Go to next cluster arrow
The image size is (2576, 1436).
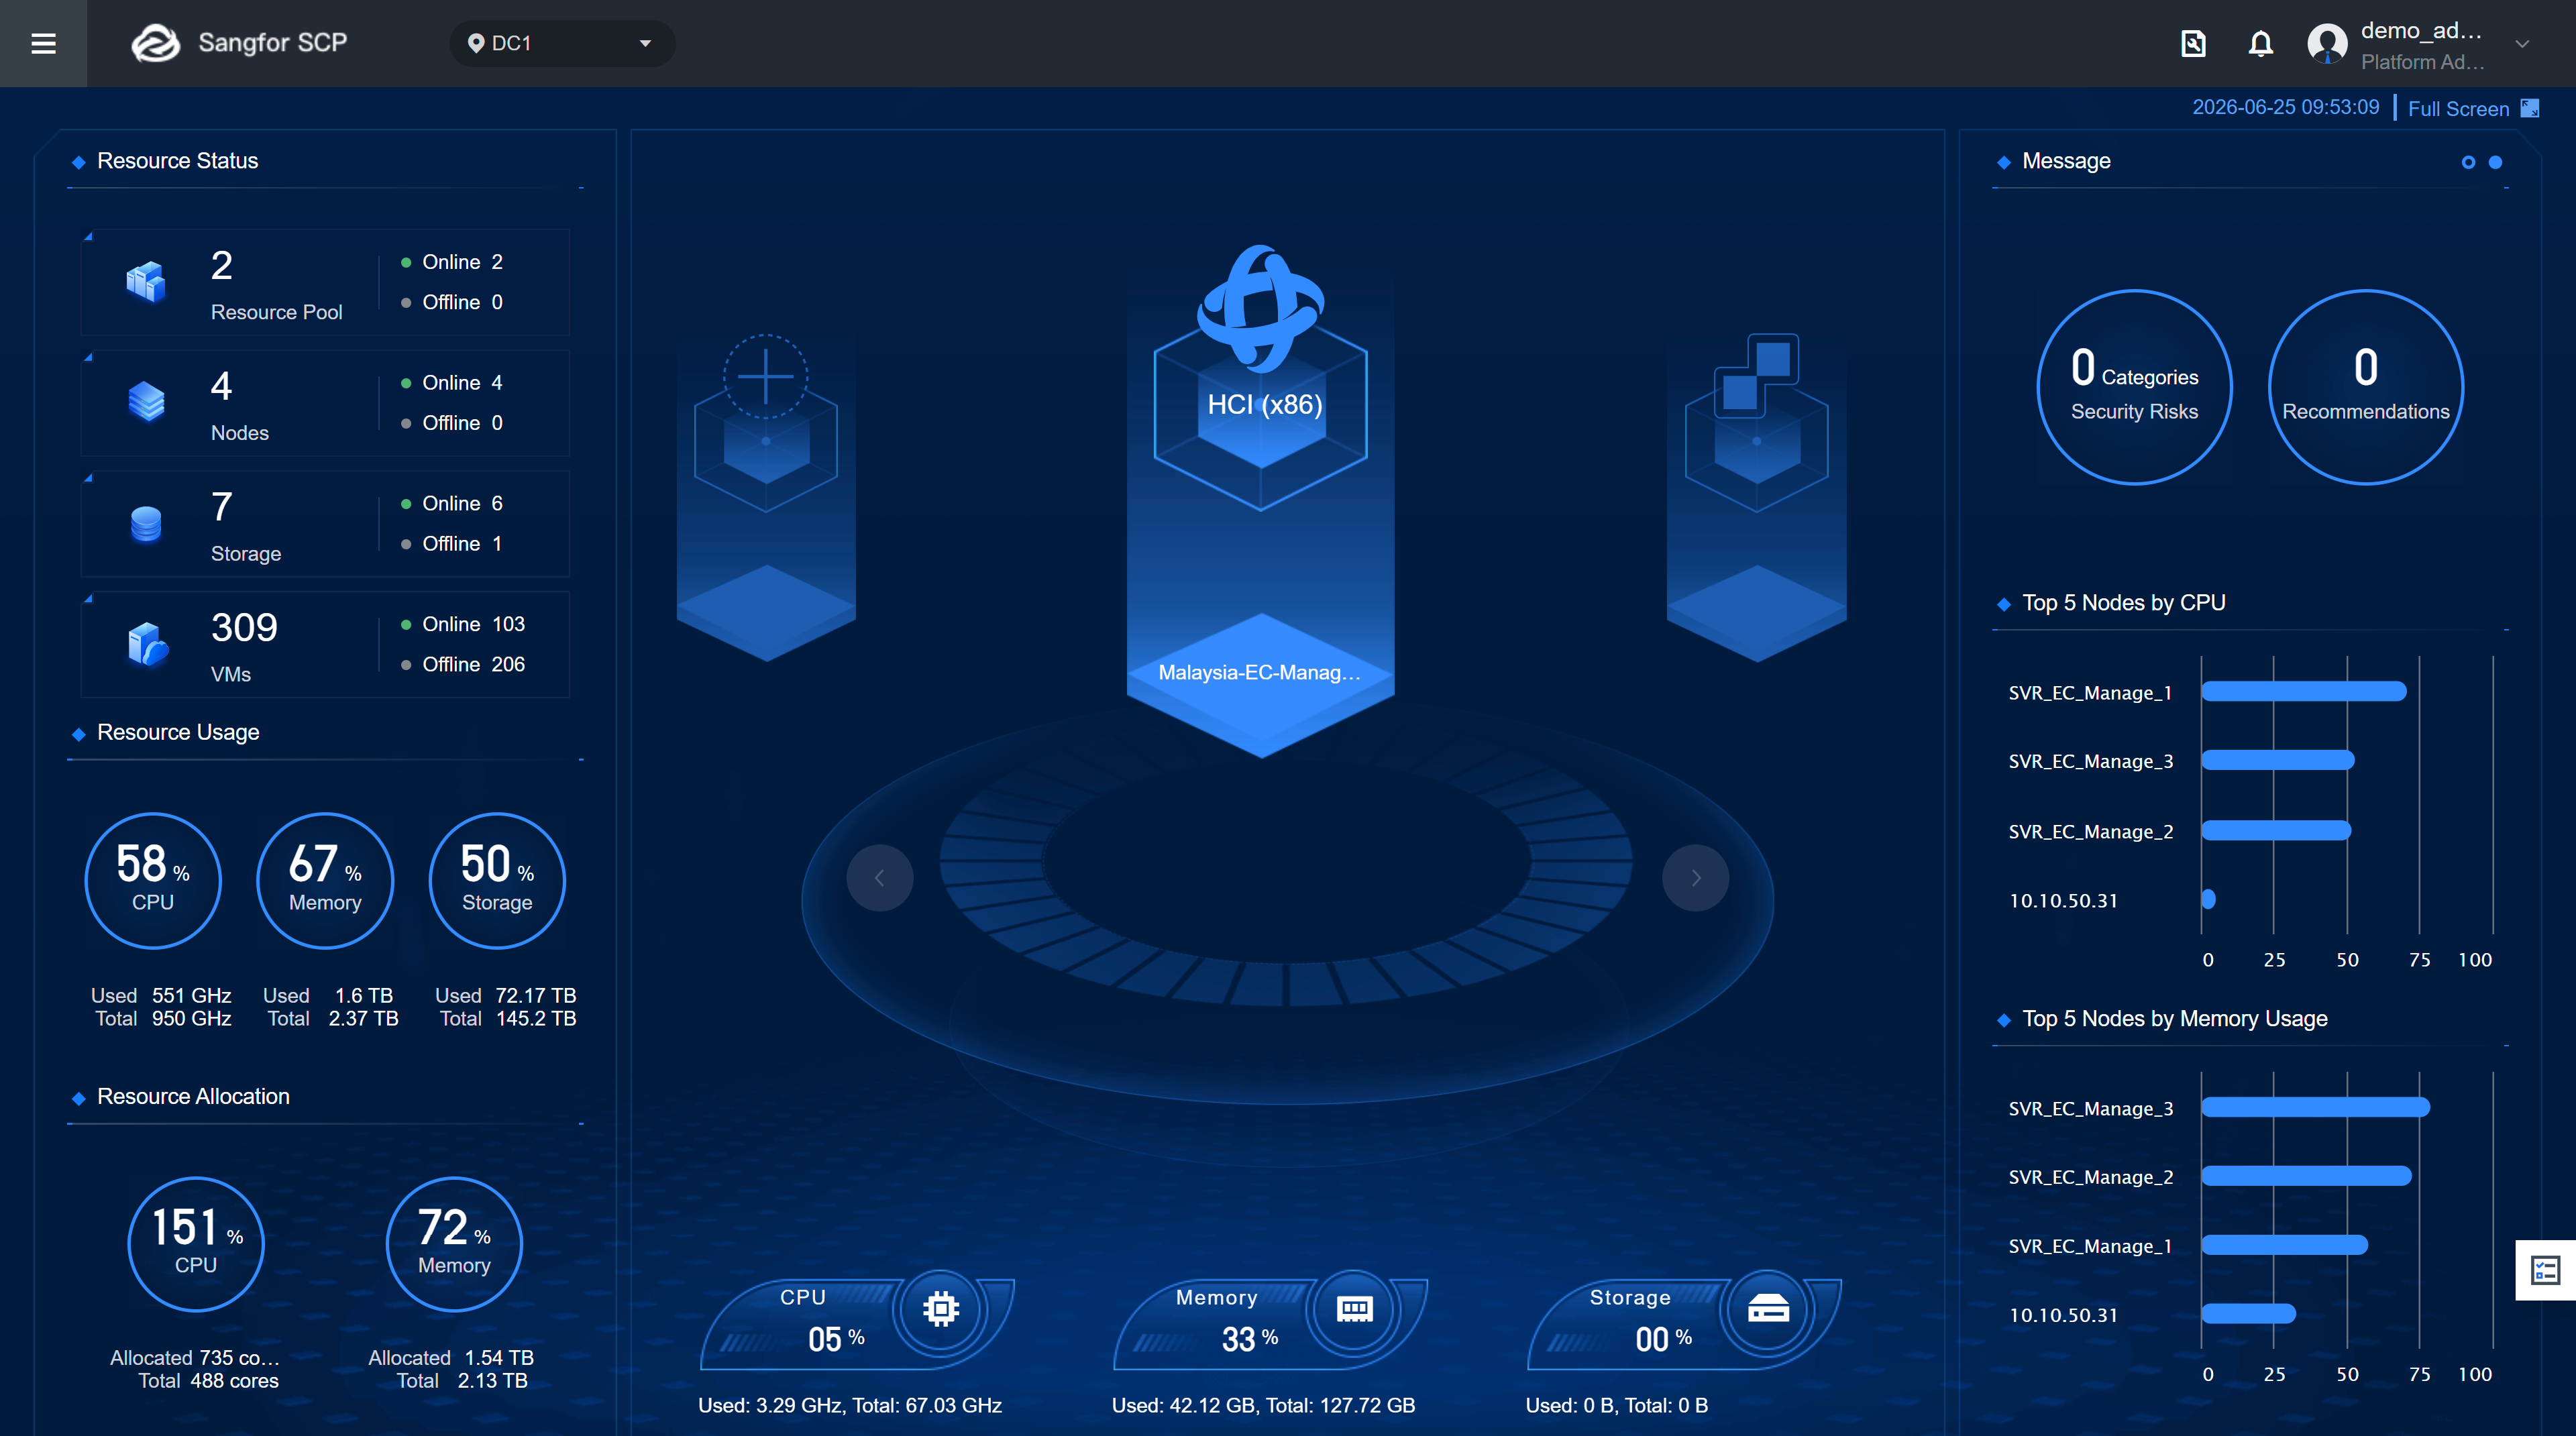pos(1696,878)
